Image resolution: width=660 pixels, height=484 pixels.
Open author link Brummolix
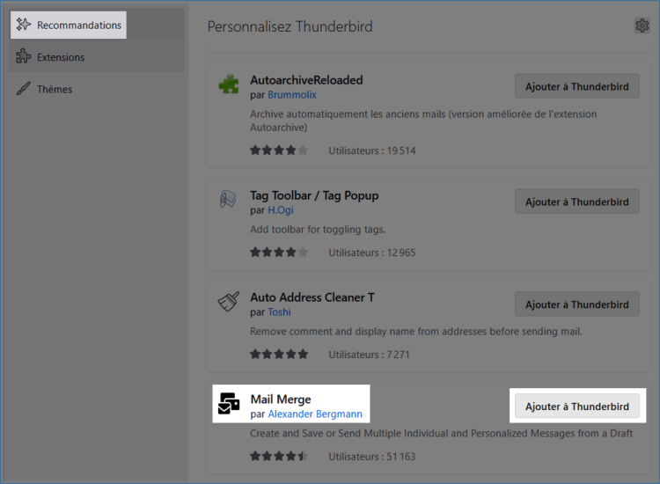click(x=291, y=95)
